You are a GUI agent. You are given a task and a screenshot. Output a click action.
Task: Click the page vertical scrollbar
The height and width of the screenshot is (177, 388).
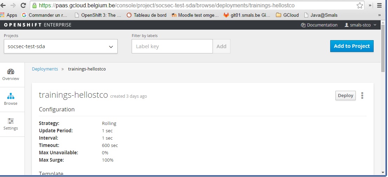[384, 105]
